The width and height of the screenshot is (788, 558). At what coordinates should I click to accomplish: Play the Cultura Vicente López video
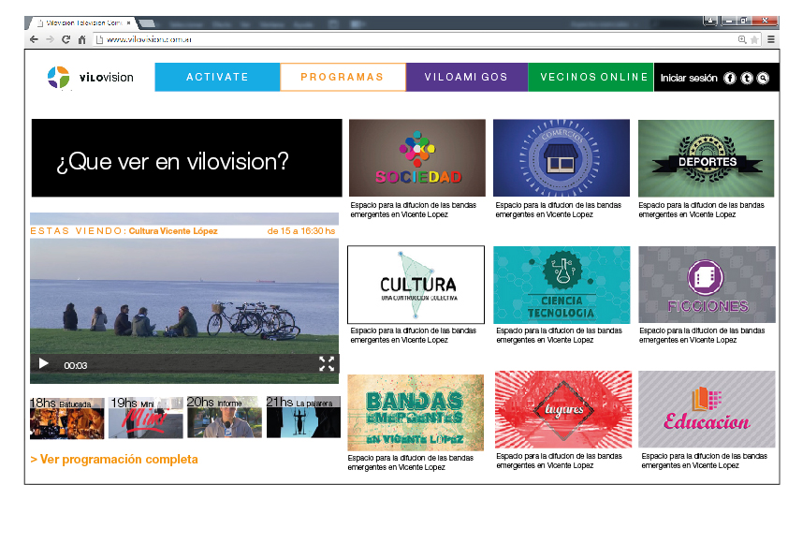(43, 363)
